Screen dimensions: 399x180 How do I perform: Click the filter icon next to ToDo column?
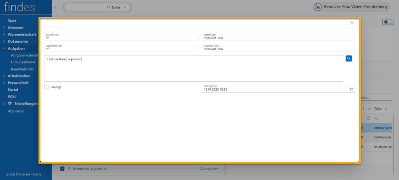coord(386,108)
